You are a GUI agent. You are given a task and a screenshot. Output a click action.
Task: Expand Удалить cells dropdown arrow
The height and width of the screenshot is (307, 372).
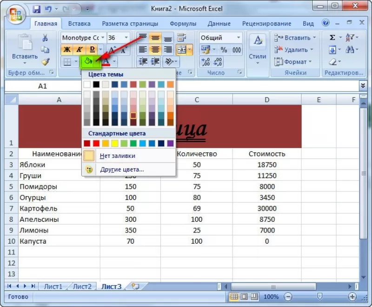[x=312, y=50]
